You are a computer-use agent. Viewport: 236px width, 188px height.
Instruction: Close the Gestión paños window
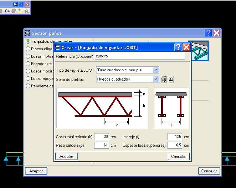(x=217, y=33)
